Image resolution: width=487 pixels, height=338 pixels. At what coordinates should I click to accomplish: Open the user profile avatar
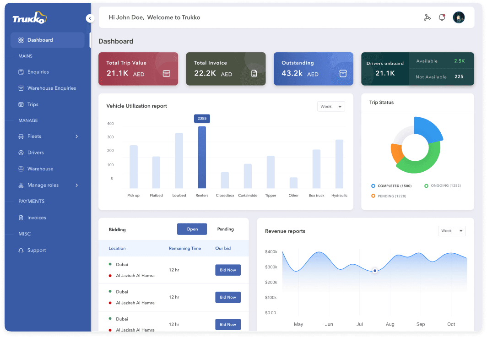click(x=459, y=17)
